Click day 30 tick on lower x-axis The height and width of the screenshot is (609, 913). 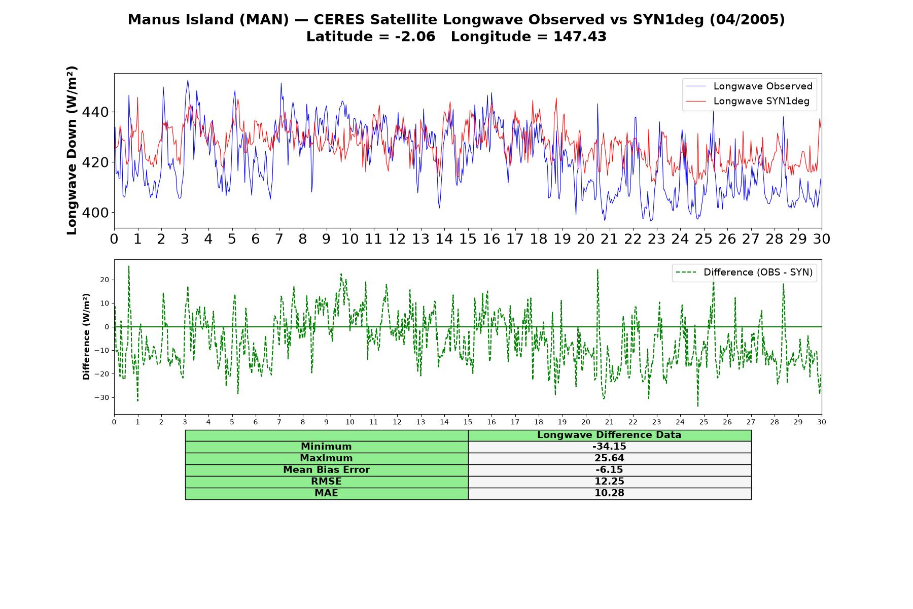821,422
